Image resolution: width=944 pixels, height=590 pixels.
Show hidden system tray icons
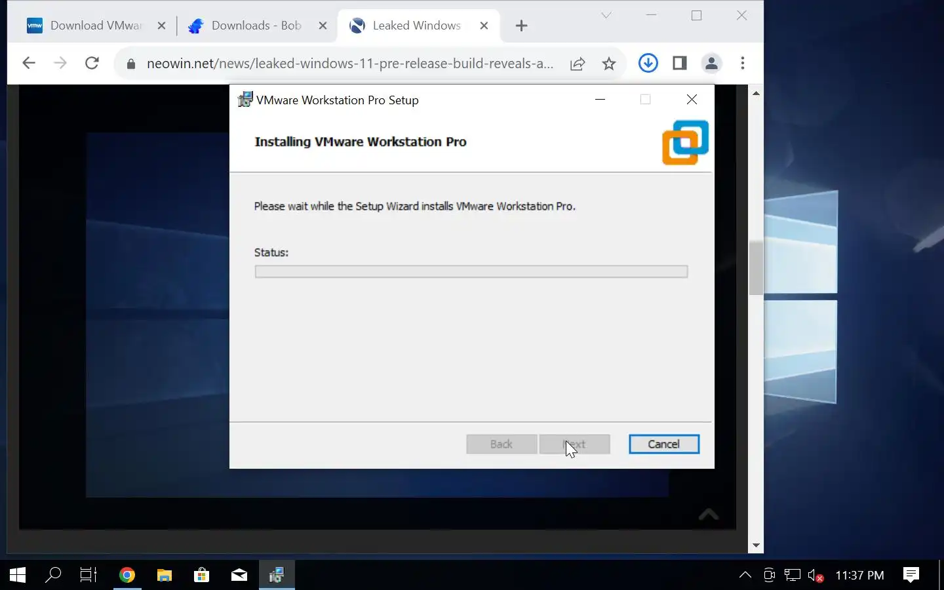[745, 575]
